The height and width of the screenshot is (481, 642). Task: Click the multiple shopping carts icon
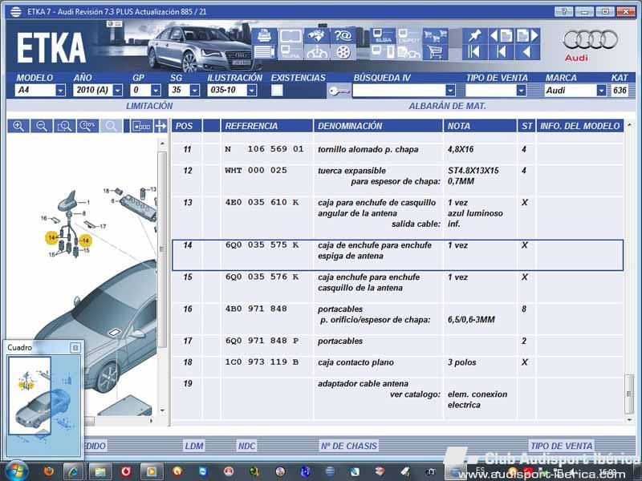coord(435,36)
